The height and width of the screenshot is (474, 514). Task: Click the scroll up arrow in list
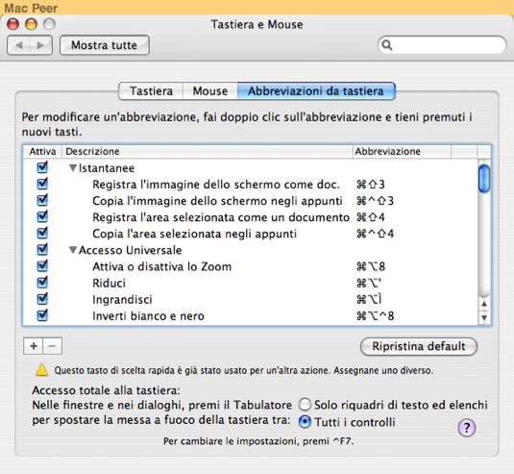point(484,304)
